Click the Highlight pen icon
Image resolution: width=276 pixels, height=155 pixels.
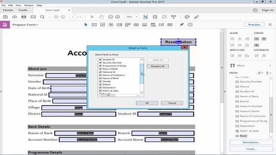(197, 17)
